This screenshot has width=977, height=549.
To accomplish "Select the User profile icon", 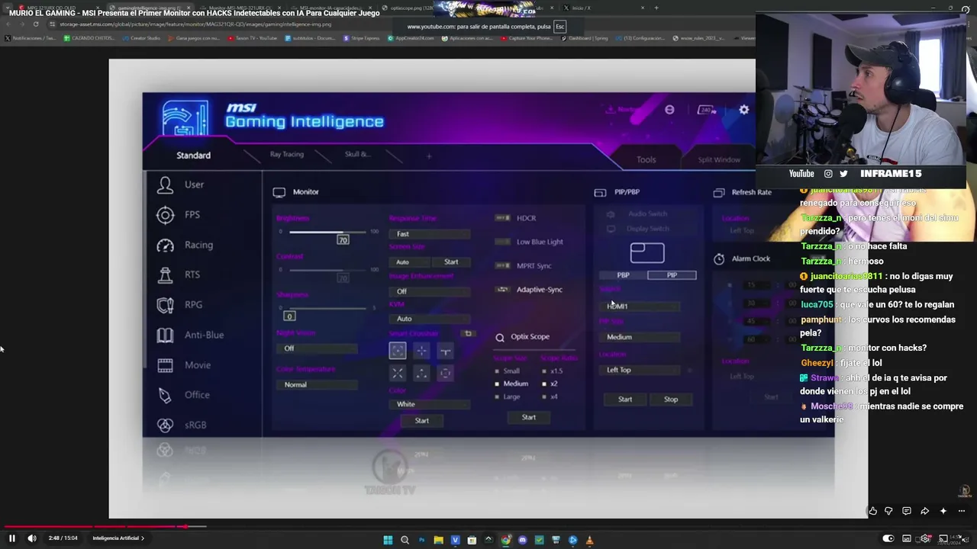I will click(x=165, y=185).
